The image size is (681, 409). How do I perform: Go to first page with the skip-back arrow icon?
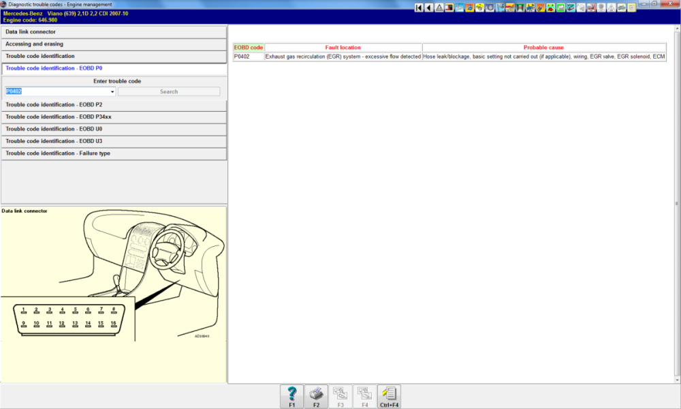click(419, 7)
